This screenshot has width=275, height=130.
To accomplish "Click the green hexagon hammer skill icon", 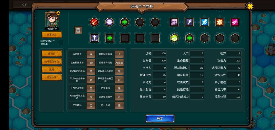I will (x=174, y=38).
